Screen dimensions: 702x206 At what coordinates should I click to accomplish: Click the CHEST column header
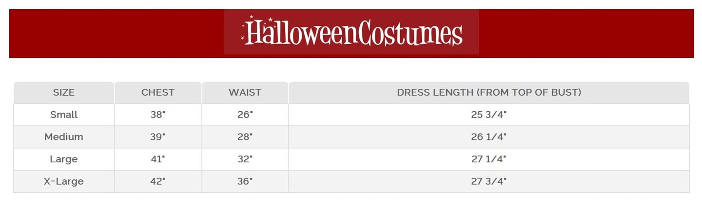coord(157,92)
